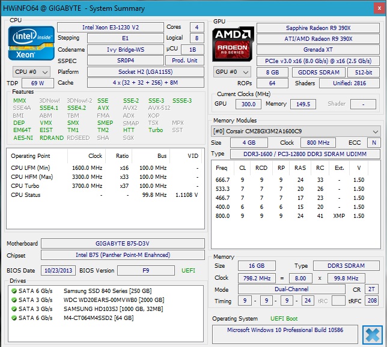
Task: Click the BIOS date 10/23/2013 field
Action: tap(58, 270)
